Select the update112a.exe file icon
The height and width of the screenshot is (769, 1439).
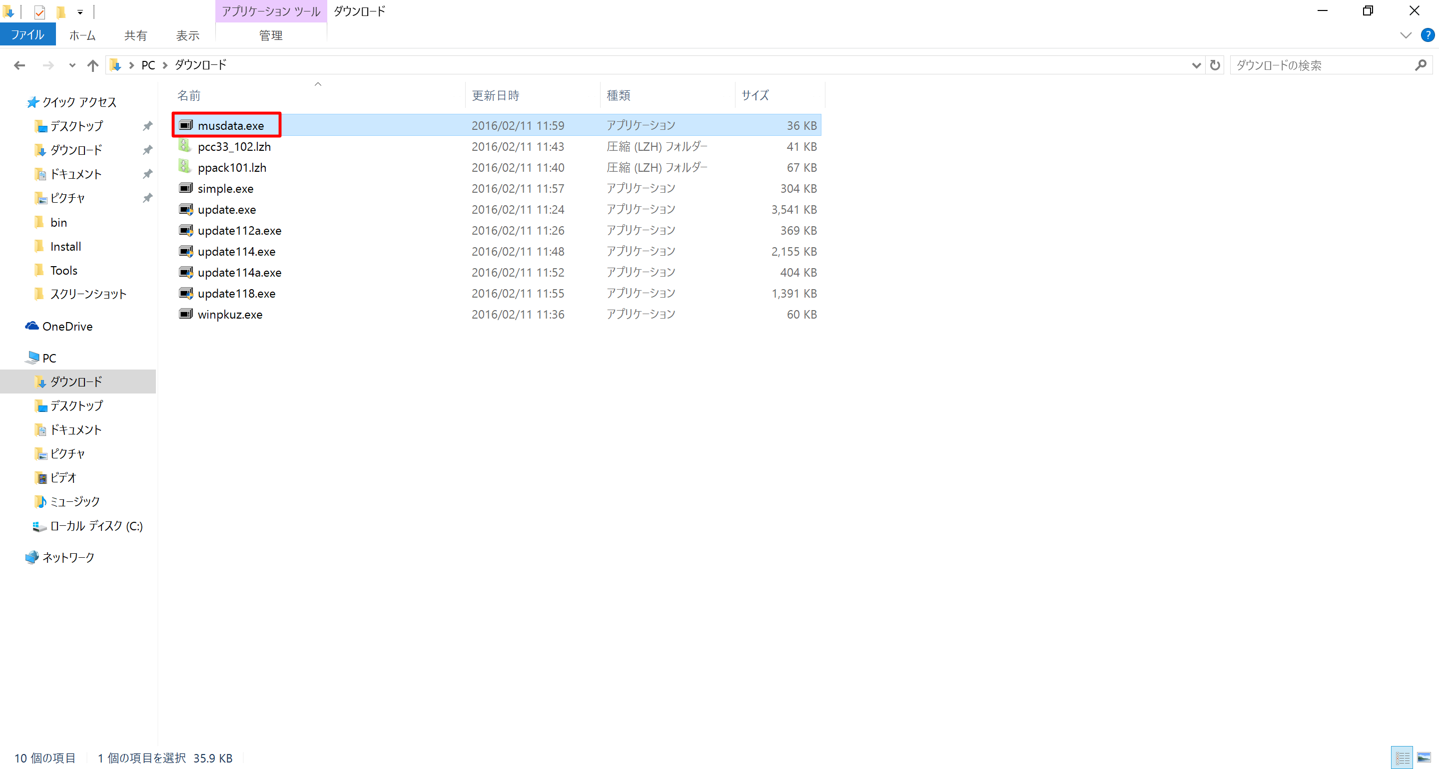185,230
